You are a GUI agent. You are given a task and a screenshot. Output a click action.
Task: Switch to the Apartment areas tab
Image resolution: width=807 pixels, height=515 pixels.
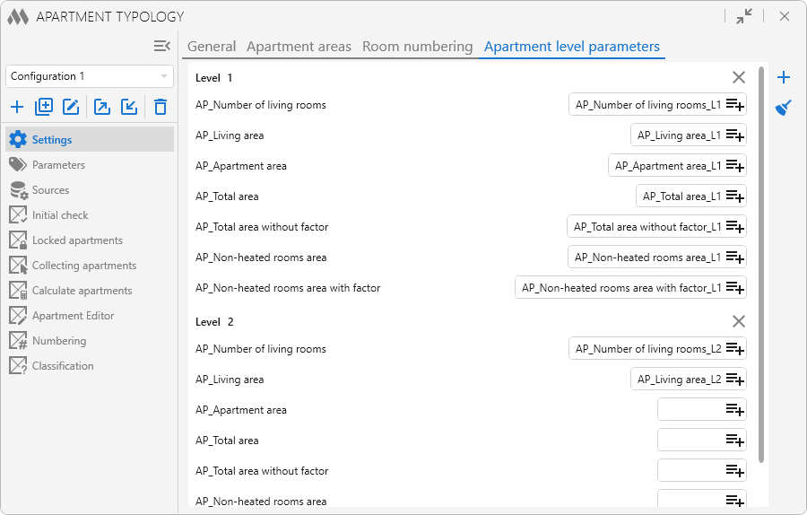299,47
